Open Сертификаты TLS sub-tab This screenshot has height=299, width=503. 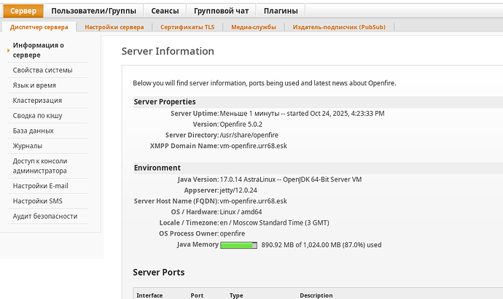188,27
